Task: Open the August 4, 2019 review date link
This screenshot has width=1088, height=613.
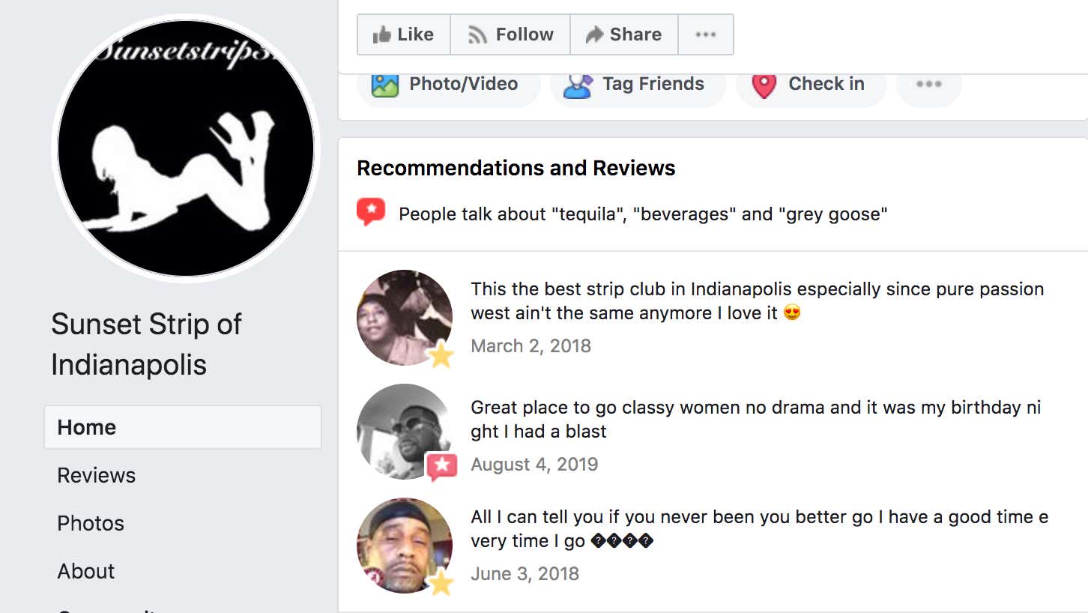Action: 534,465
